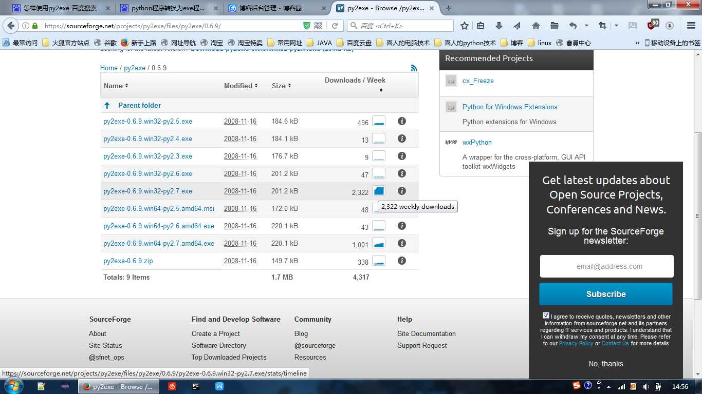Sort file table by Name column
702x394 pixels.
click(x=116, y=86)
